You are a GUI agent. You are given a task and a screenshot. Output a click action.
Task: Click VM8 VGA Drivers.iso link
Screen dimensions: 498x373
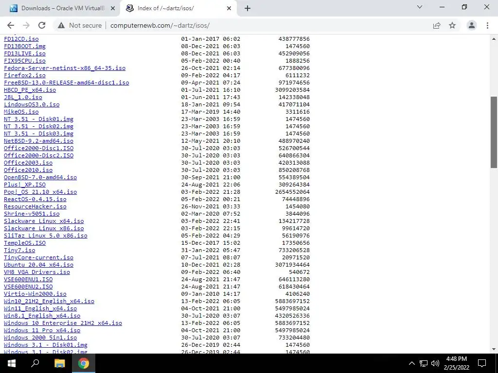click(x=37, y=272)
